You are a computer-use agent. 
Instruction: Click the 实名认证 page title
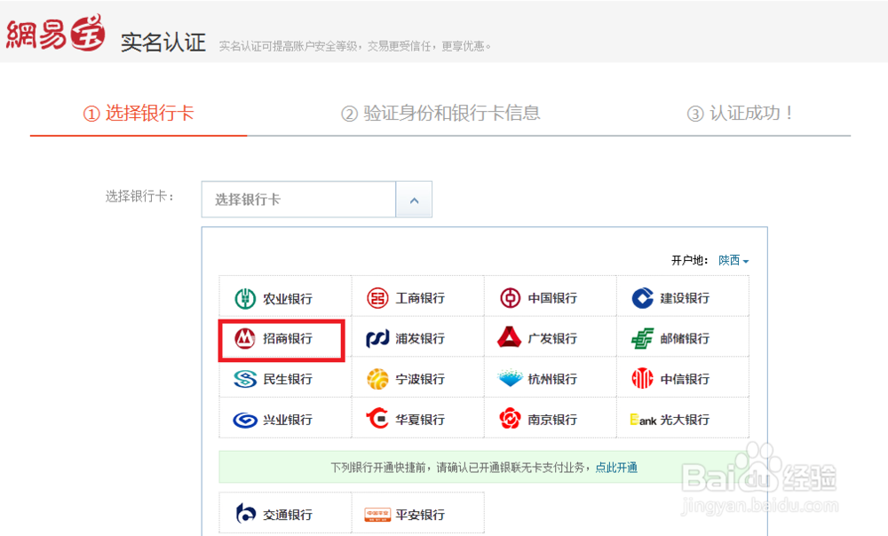pyautogui.click(x=163, y=43)
